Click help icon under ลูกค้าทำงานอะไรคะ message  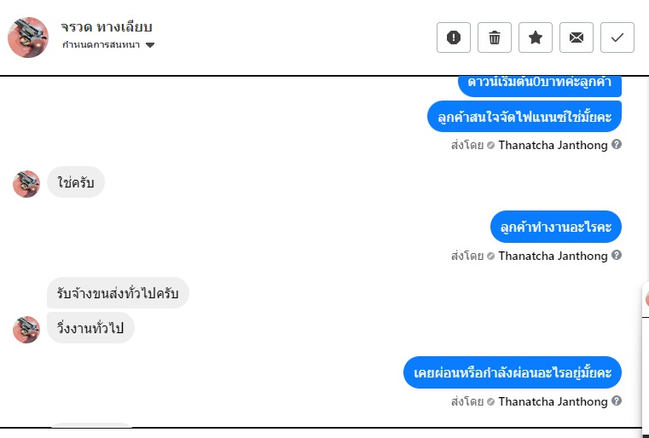click(617, 256)
